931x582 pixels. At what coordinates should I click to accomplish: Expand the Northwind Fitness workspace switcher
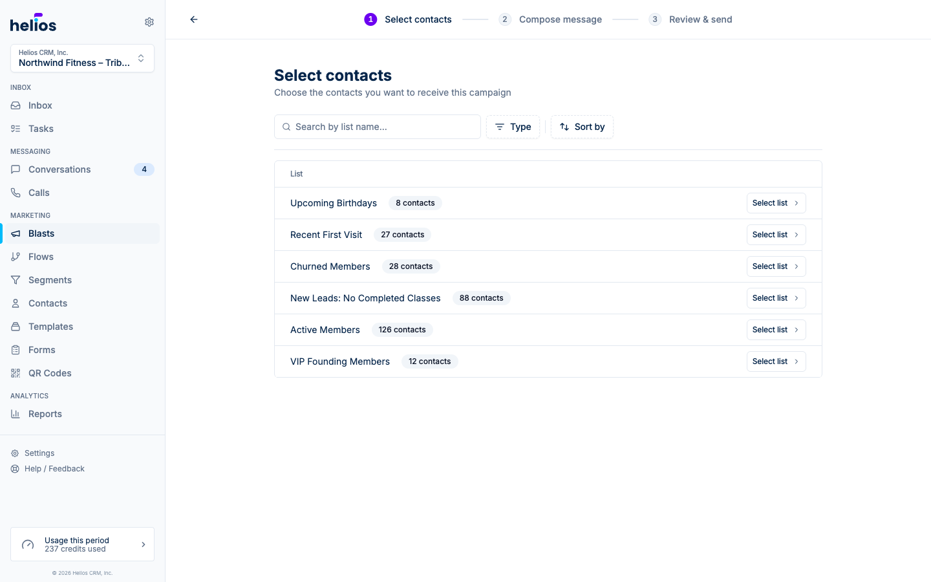[x=82, y=58]
